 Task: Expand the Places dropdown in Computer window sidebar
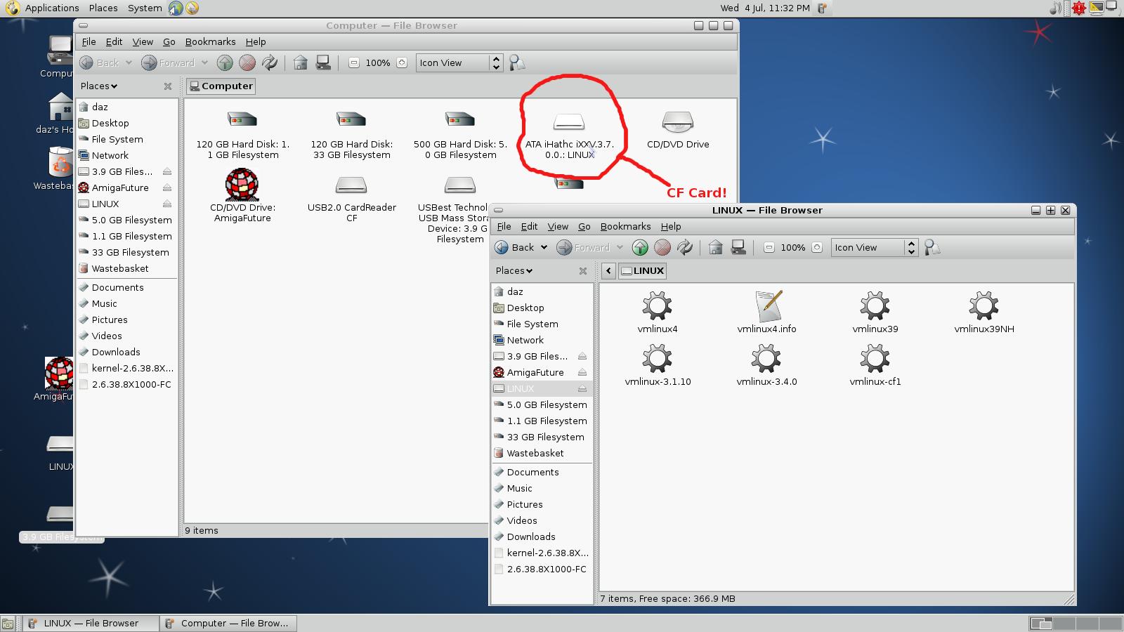tap(99, 86)
